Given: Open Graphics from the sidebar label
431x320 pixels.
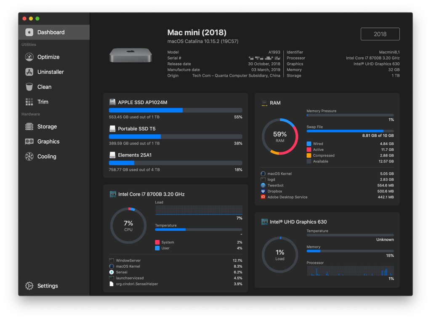Looking at the screenshot, I should pos(48,141).
